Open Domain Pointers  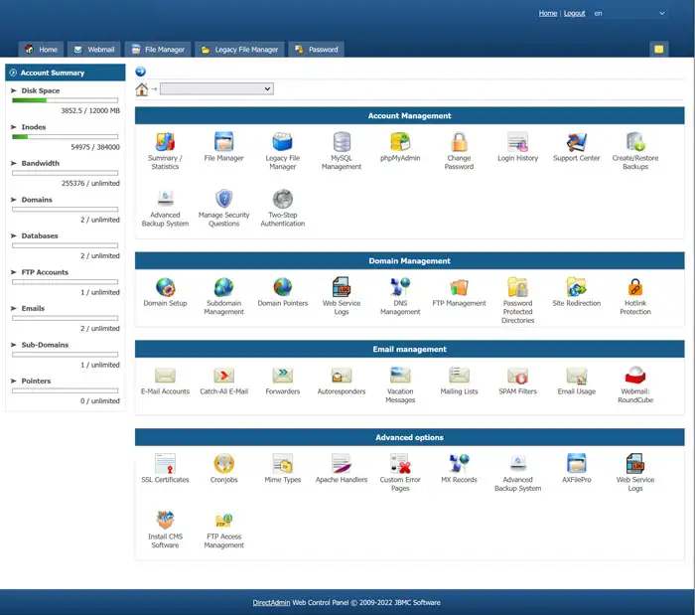click(x=282, y=292)
